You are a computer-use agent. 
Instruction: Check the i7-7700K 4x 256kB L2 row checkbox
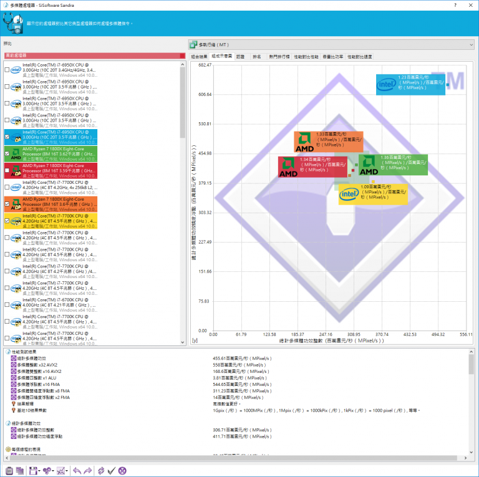pos(7,187)
